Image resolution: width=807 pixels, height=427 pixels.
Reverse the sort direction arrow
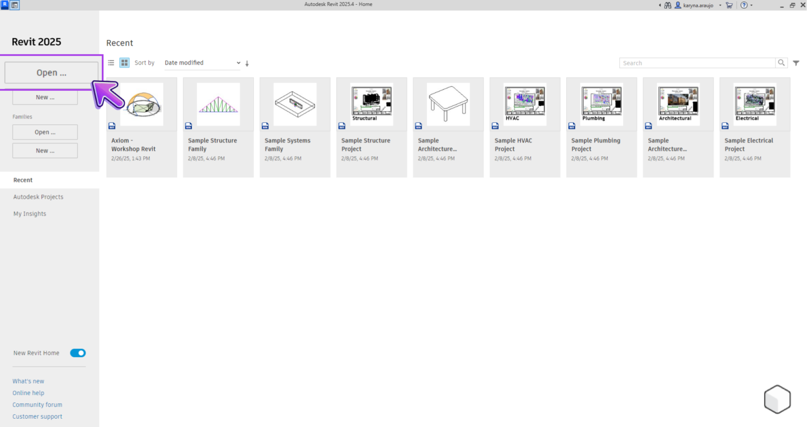point(247,63)
